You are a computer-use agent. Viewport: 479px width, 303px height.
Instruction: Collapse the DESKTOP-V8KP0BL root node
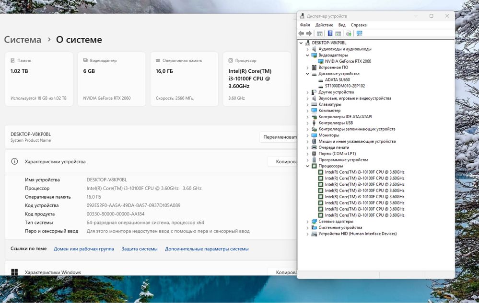click(x=301, y=43)
